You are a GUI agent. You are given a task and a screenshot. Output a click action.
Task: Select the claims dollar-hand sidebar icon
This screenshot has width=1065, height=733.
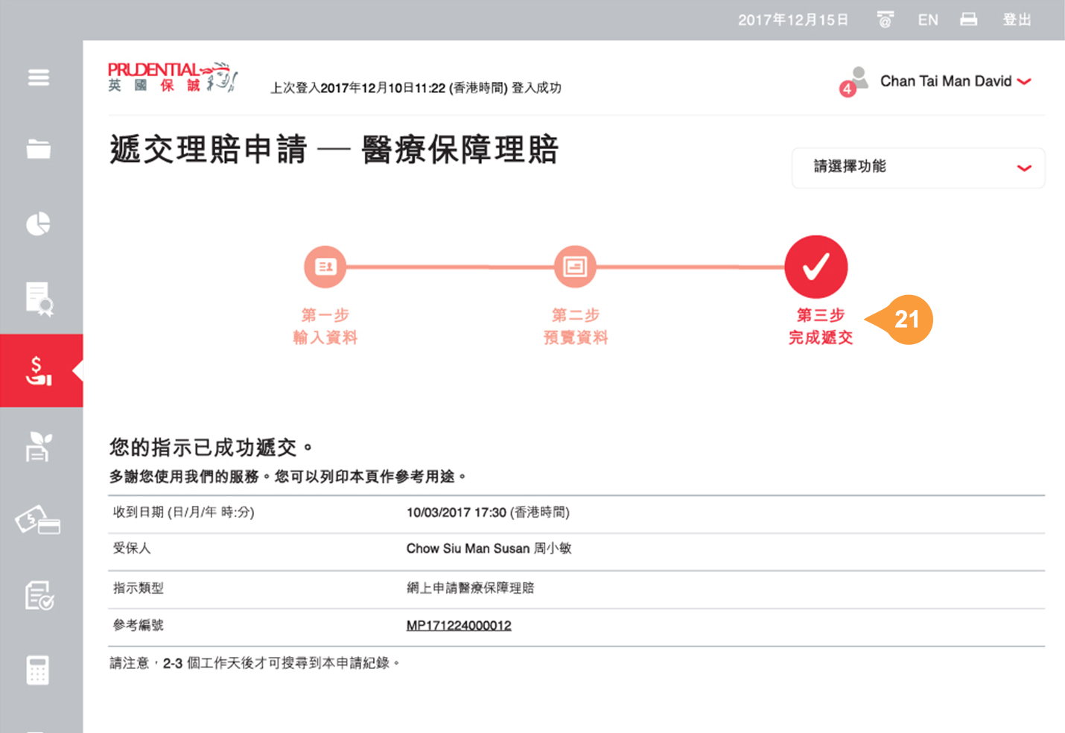tap(39, 370)
